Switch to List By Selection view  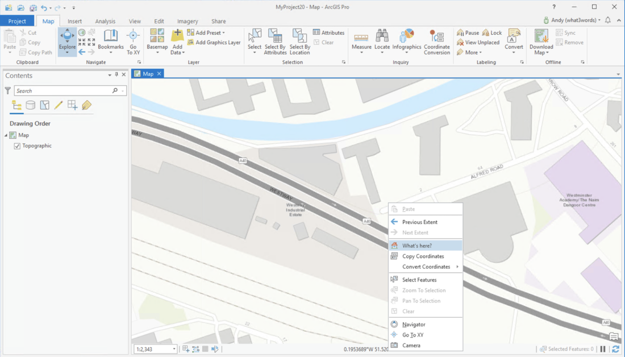click(44, 105)
